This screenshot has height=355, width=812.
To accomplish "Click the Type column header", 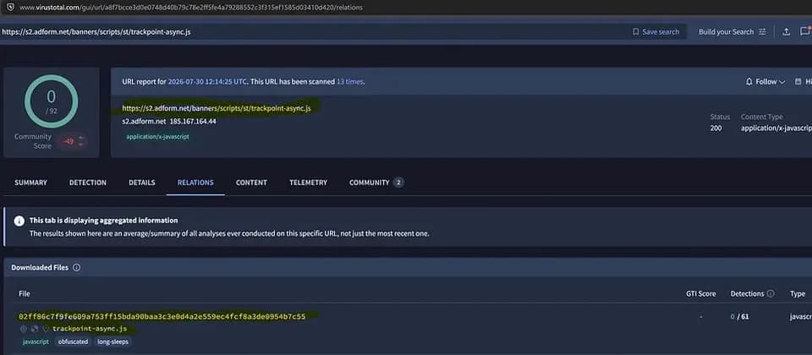I will pyautogui.click(x=798, y=293).
